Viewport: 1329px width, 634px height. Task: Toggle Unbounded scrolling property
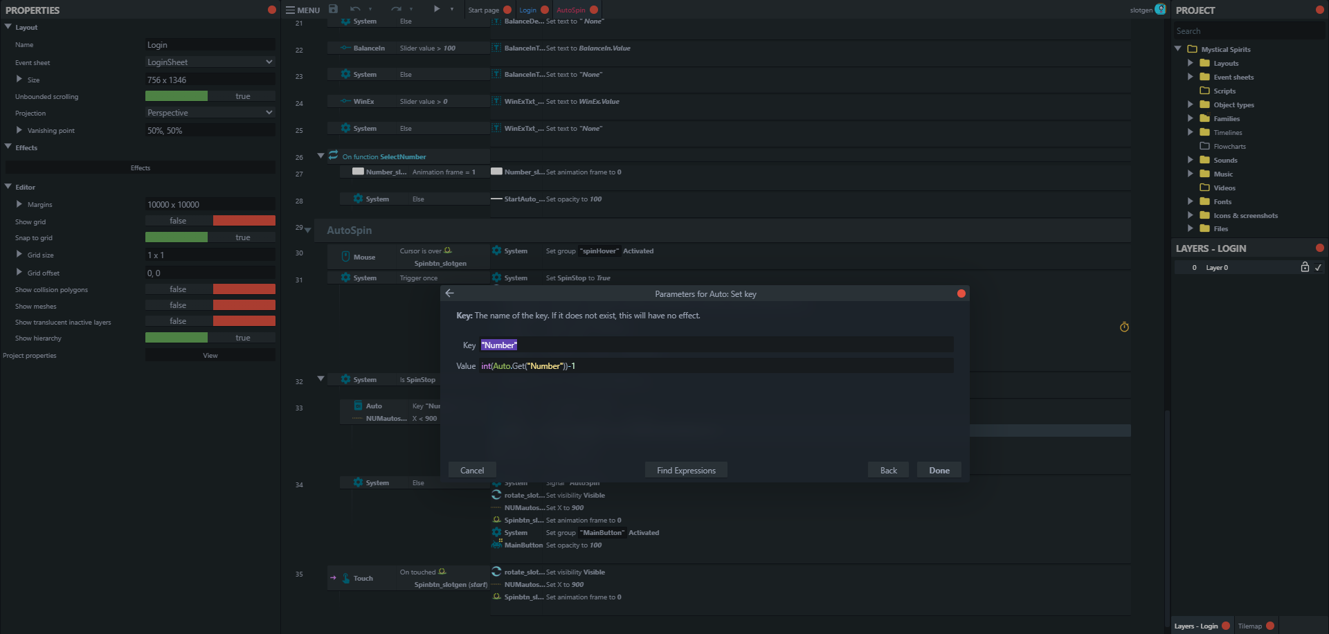[210, 96]
